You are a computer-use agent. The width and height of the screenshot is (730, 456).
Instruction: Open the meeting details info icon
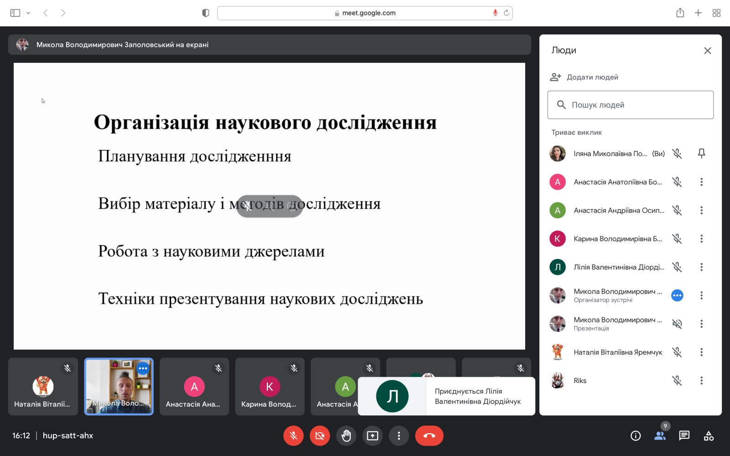(x=635, y=436)
